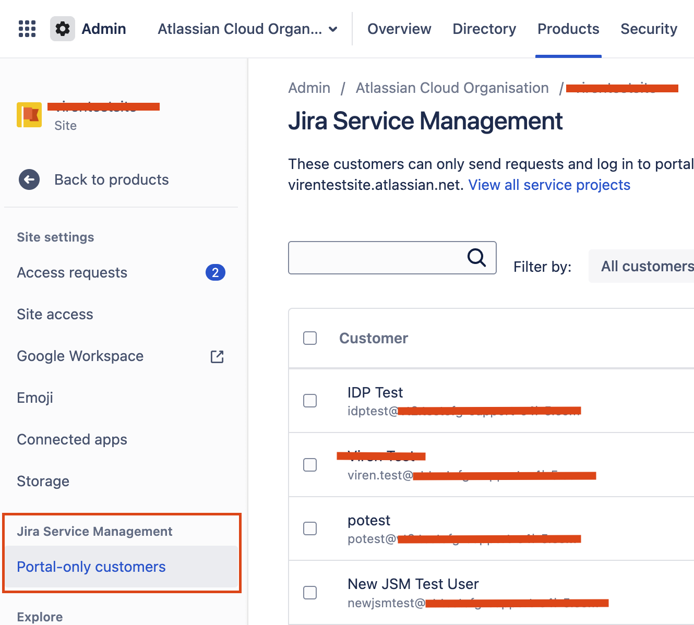Click Back to products link
The height and width of the screenshot is (625, 694).
pos(111,179)
